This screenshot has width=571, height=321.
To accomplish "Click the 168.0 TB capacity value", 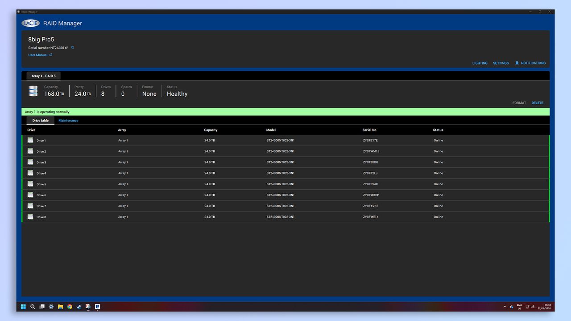I will (x=54, y=94).
